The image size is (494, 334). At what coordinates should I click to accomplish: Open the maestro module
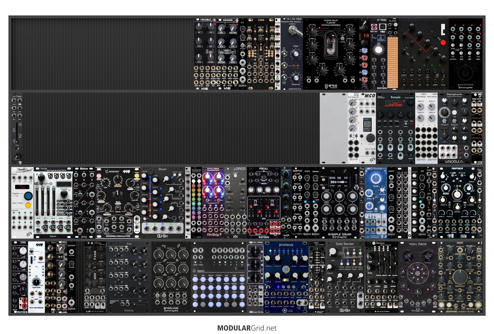pos(219,277)
